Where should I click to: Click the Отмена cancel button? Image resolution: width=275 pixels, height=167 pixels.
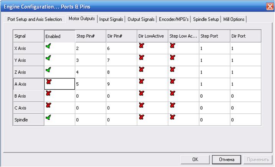[x=226, y=159]
